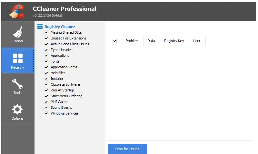Viewport: 258px width, 154px height.
Task: Toggle Sound Events checkbox
Action: point(46,107)
